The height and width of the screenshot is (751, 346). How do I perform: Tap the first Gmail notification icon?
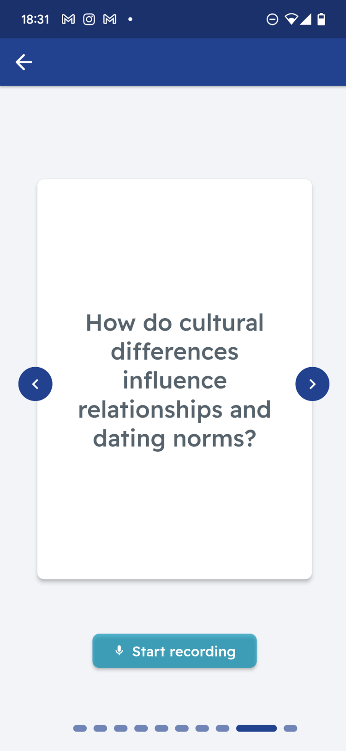click(68, 19)
